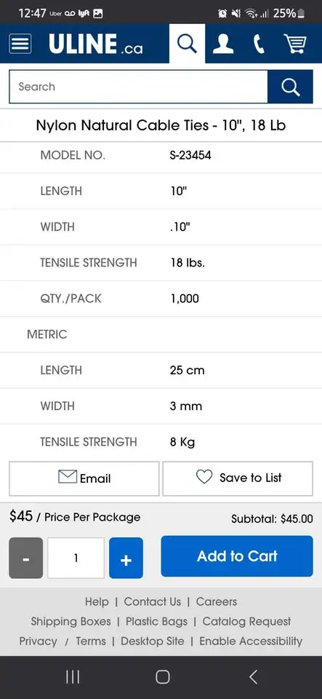The width and height of the screenshot is (322, 699).
Task: Open the account profile icon
Action: pos(223,44)
